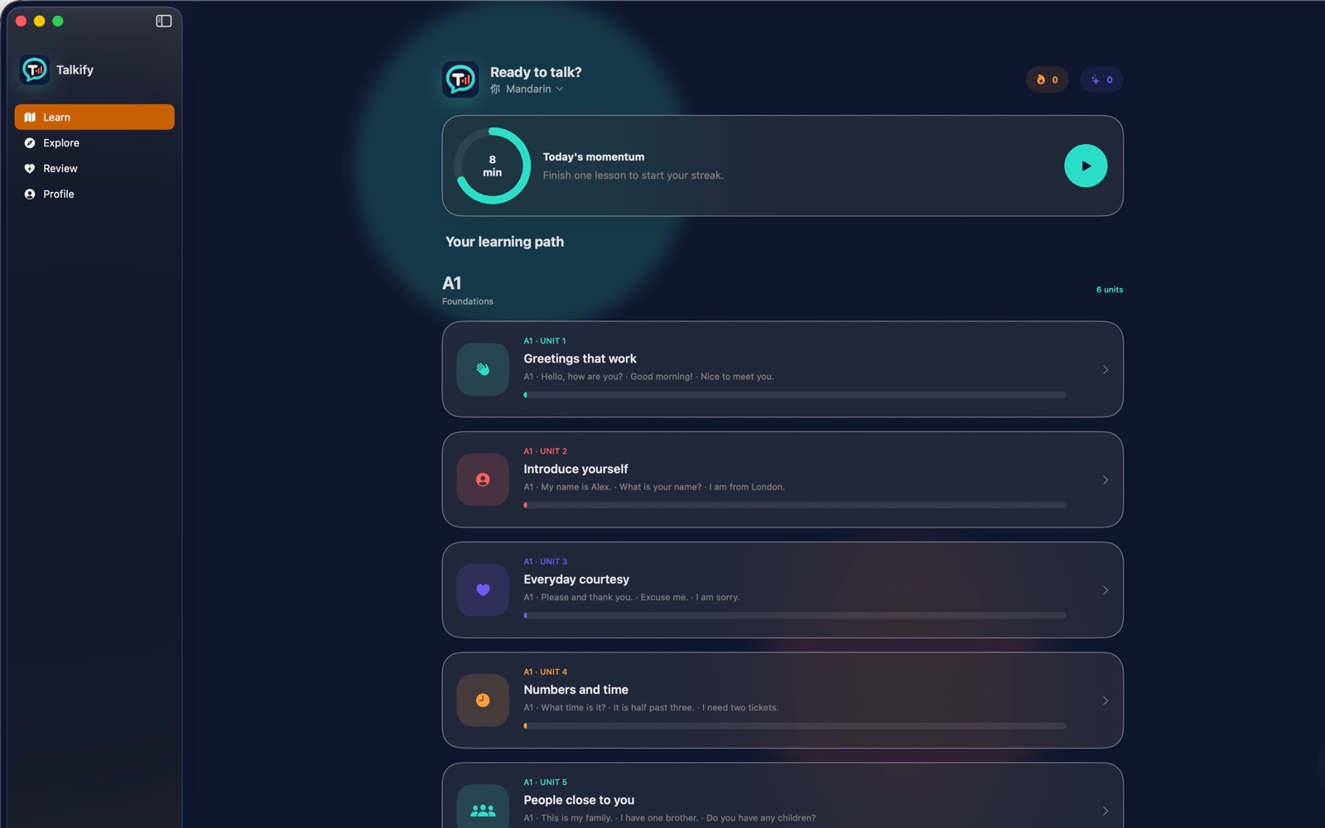The height and width of the screenshot is (828, 1325).
Task: Click the phrase list starting 'My name is Alex.'
Action: point(654,487)
